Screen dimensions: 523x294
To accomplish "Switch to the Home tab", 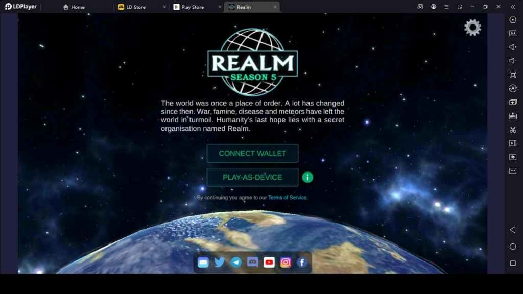I will (x=74, y=7).
